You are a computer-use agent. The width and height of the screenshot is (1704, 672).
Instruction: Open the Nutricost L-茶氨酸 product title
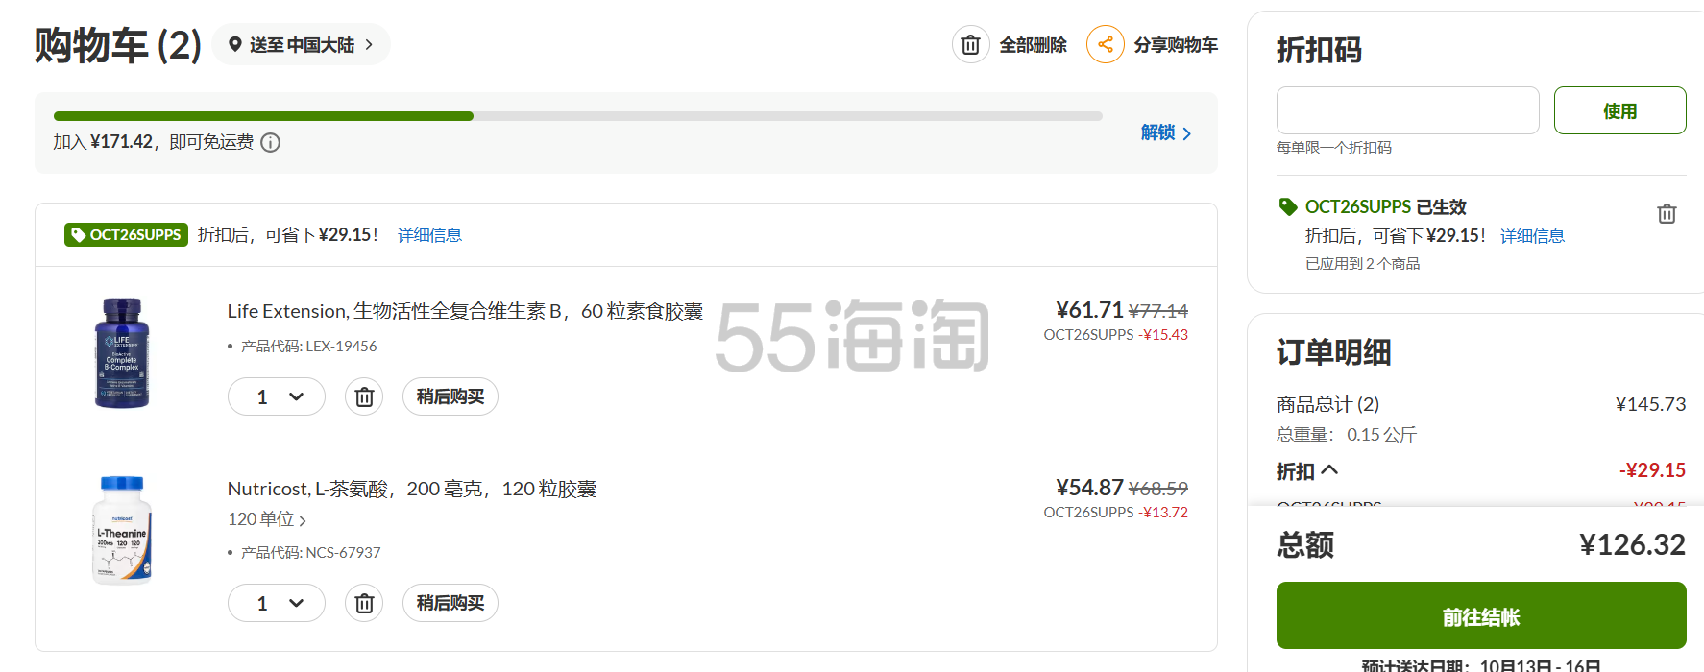412,489
